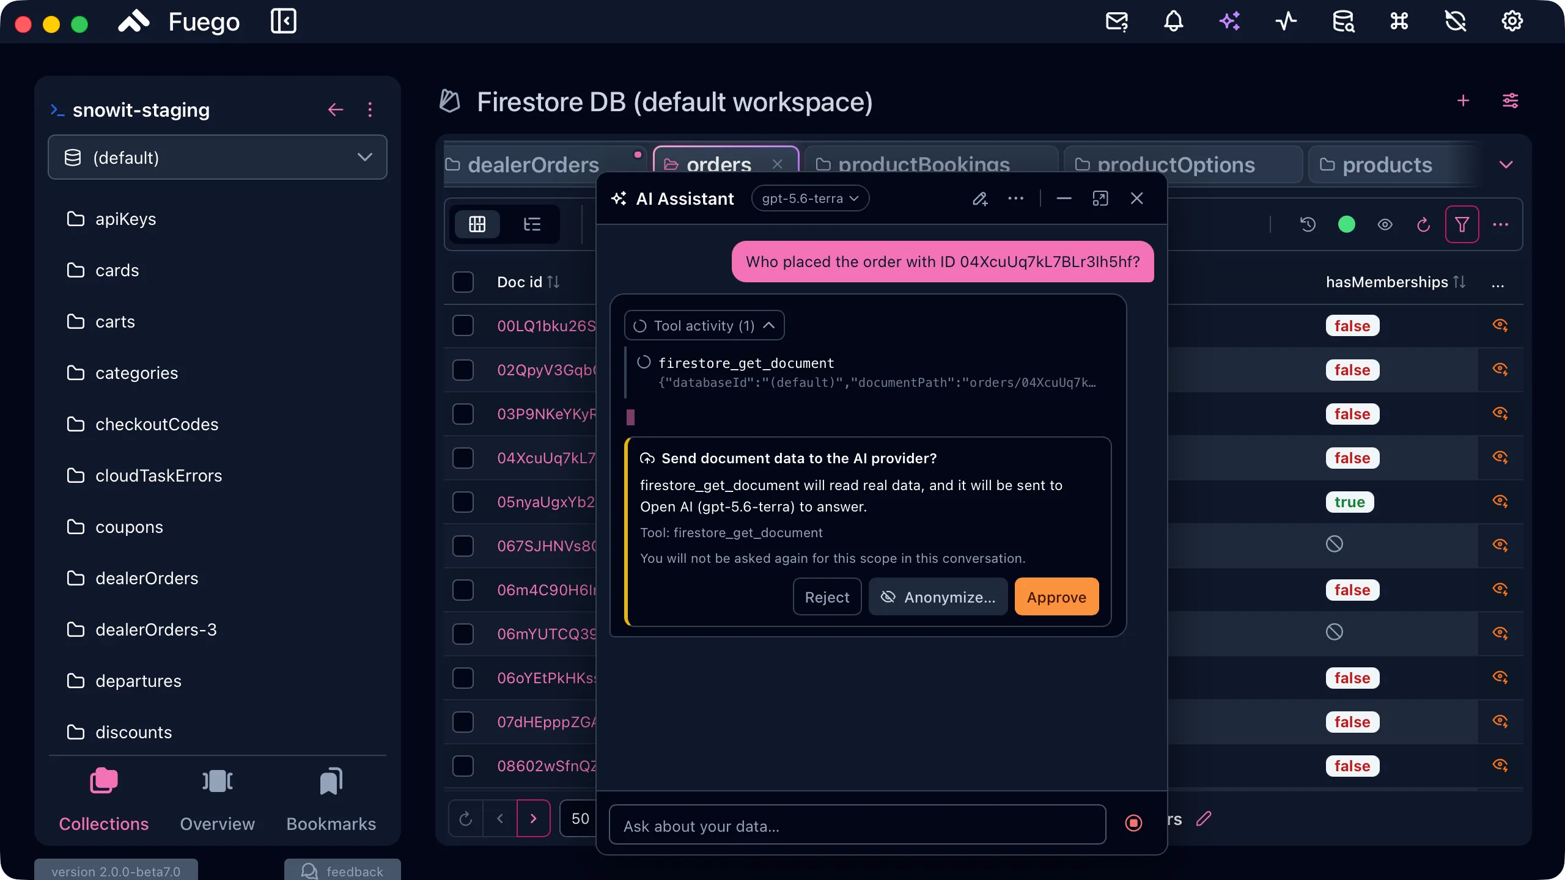Check the row 06m4C90H6I checkbox
This screenshot has width=1565, height=880.
click(463, 590)
